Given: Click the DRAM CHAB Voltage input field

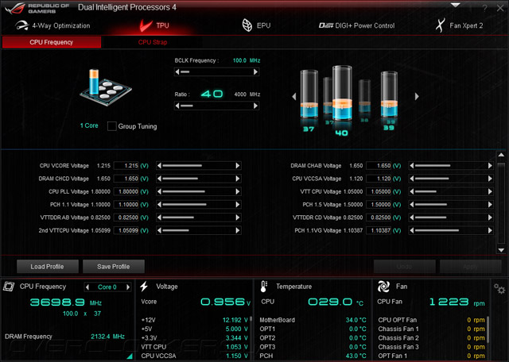Looking at the screenshot, I should tap(379, 166).
